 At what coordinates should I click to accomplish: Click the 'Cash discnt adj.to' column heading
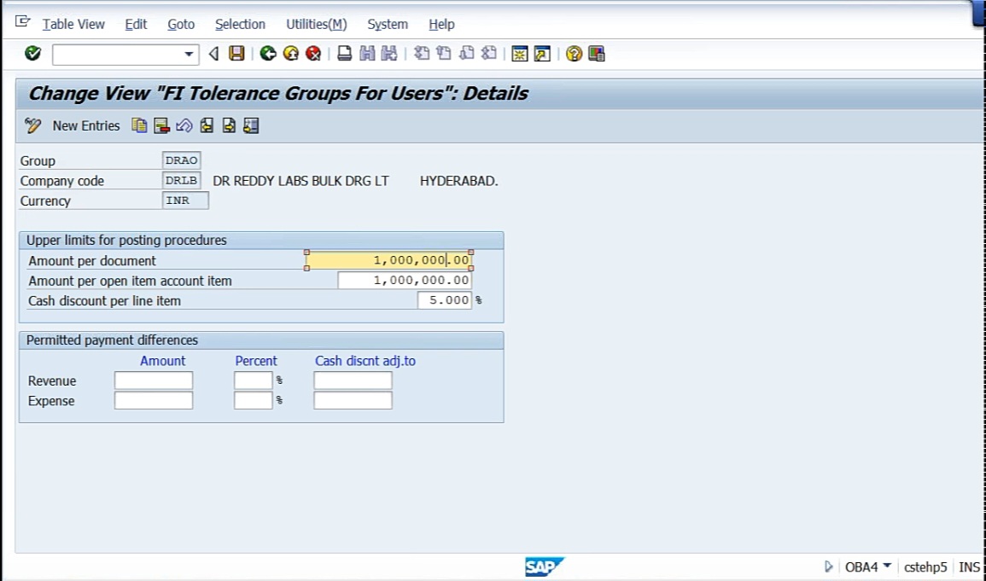click(x=365, y=361)
